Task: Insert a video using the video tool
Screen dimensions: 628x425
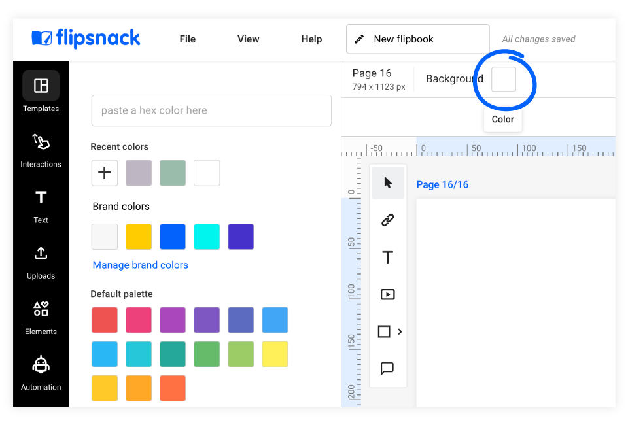Action: pyautogui.click(x=388, y=294)
